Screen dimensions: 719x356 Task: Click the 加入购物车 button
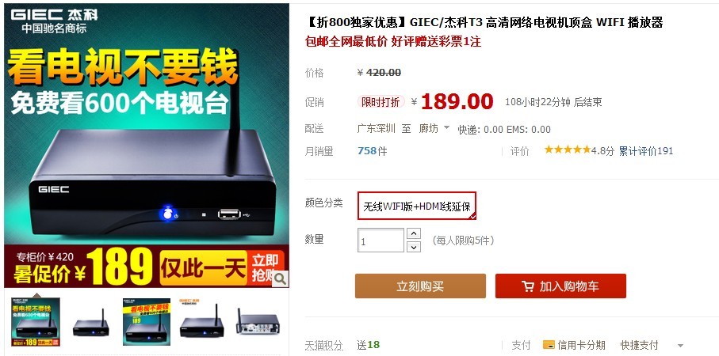pos(560,286)
